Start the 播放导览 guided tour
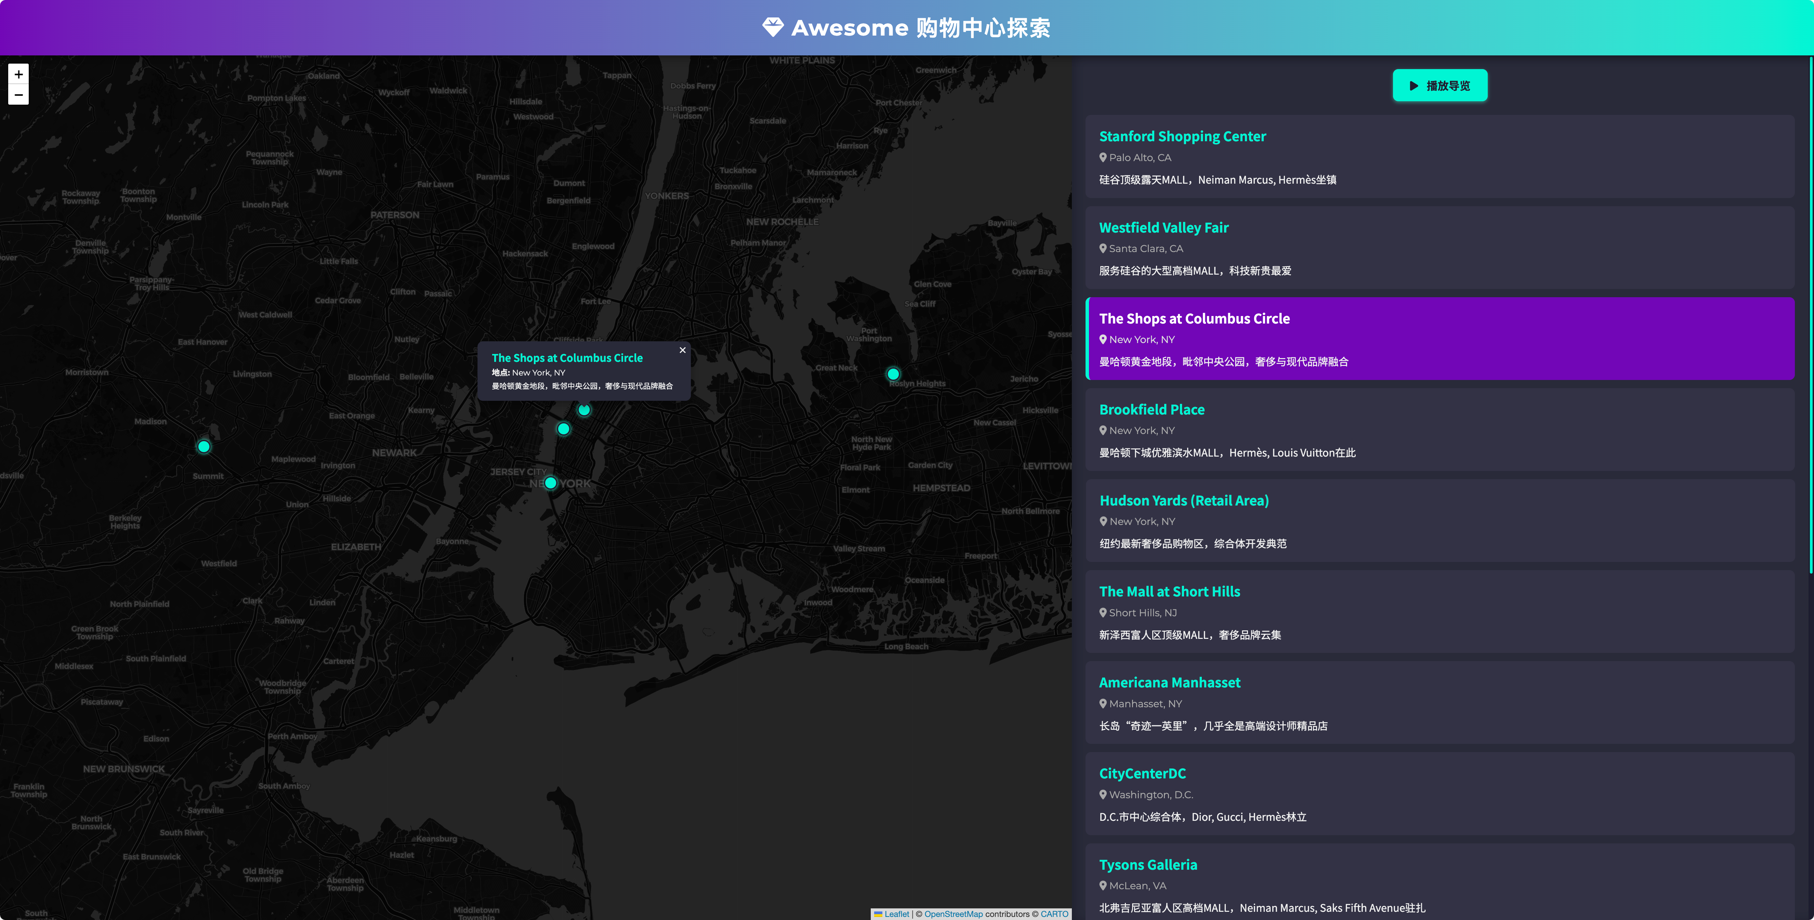The height and width of the screenshot is (920, 1814). click(x=1440, y=85)
